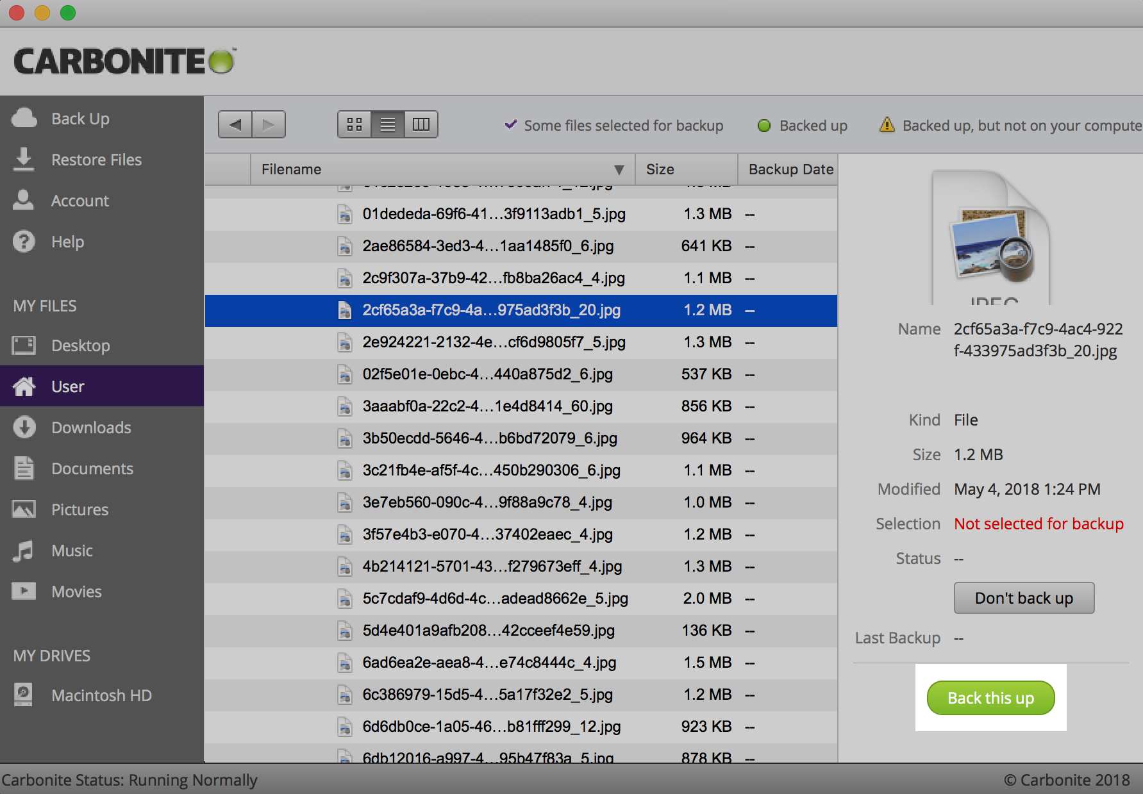Click the back navigation arrow button
The image size is (1143, 794).
(235, 124)
